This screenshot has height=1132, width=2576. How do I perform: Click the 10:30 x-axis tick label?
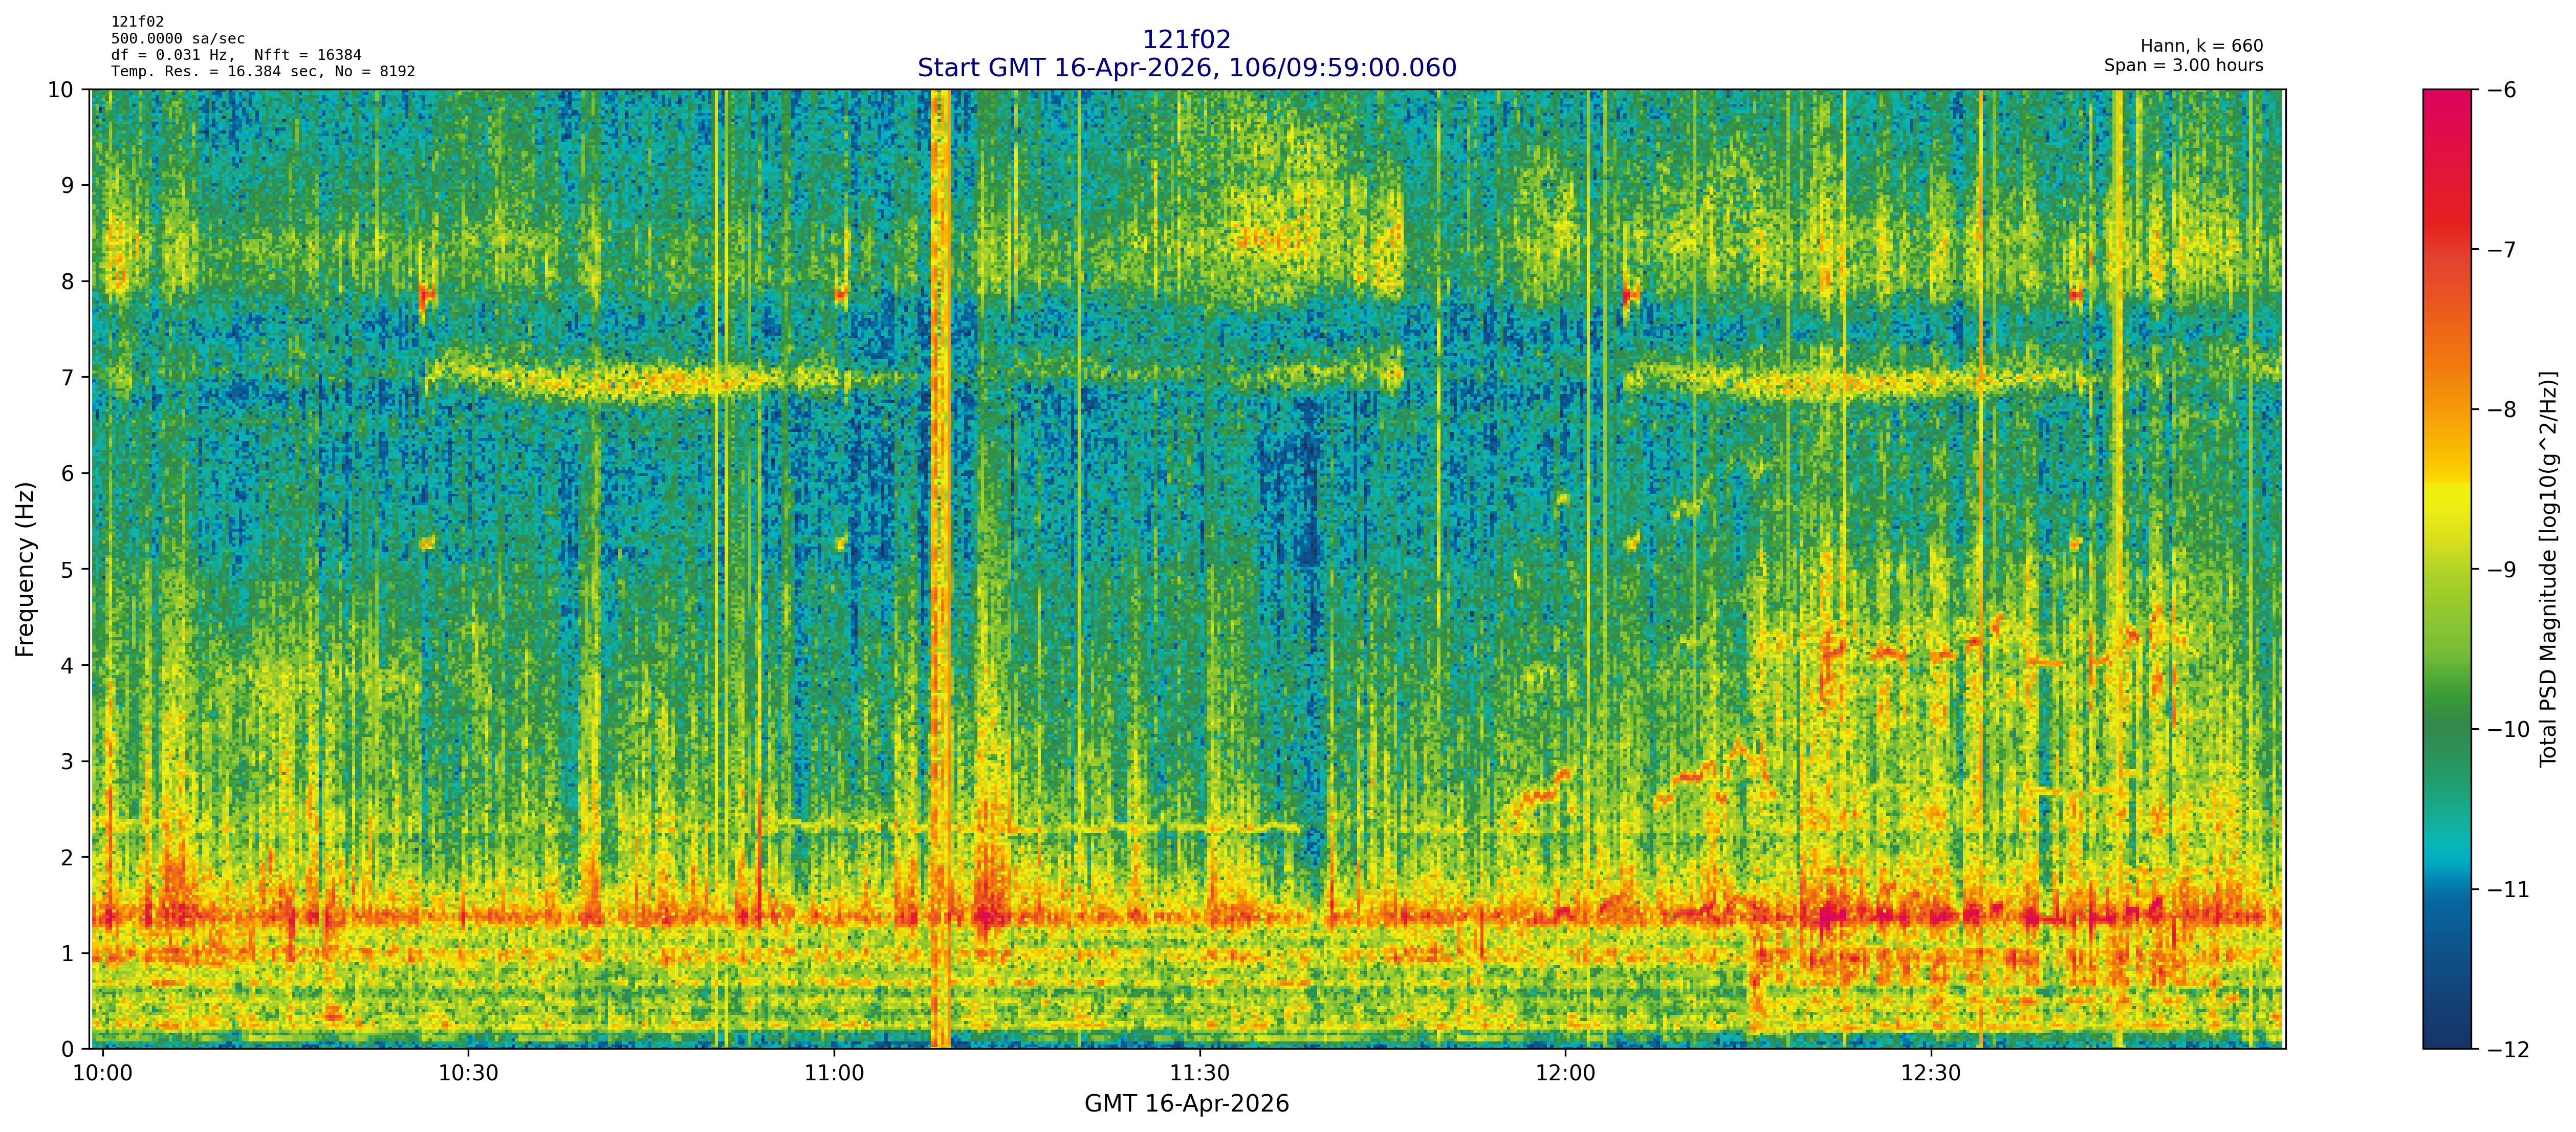(x=468, y=1074)
